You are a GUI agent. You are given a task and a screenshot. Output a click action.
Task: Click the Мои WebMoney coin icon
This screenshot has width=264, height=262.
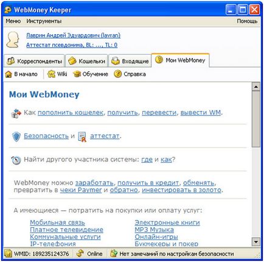pos(159,60)
